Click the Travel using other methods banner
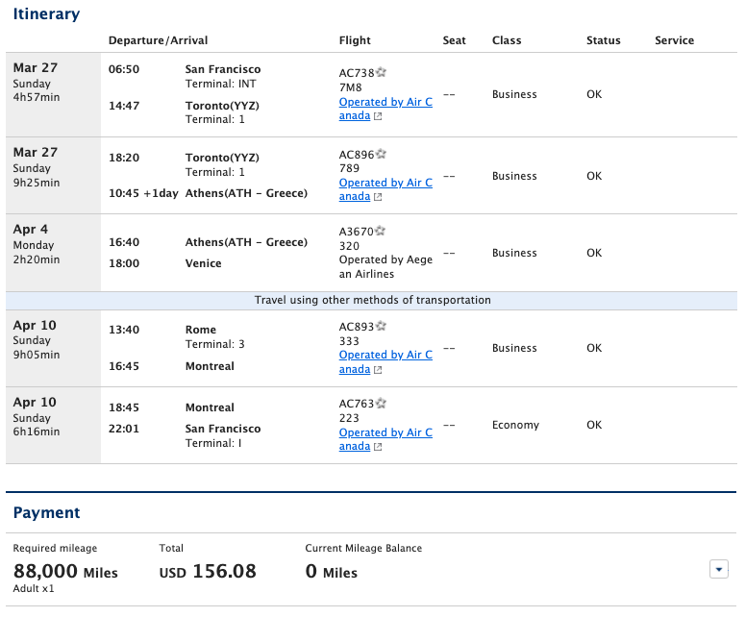Image resolution: width=745 pixels, height=617 pixels. [x=372, y=300]
